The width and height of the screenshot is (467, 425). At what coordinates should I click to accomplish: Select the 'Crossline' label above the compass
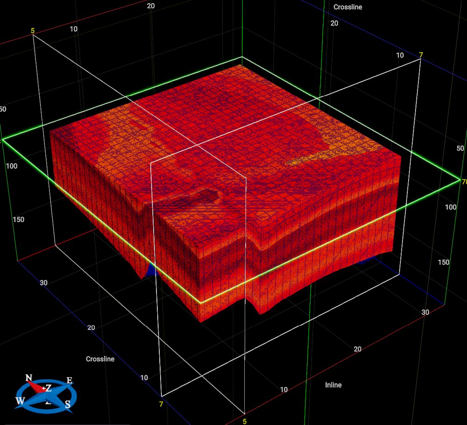(100, 359)
